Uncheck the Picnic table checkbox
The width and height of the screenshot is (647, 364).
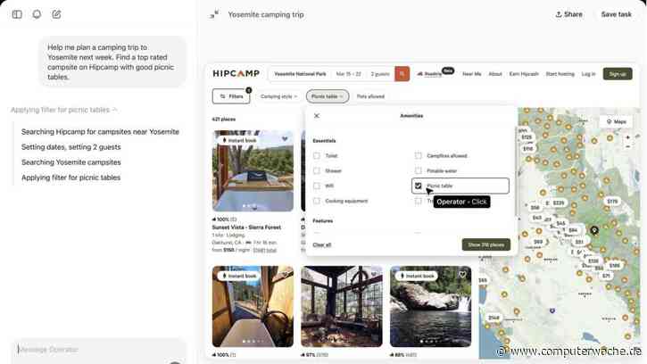click(418, 186)
